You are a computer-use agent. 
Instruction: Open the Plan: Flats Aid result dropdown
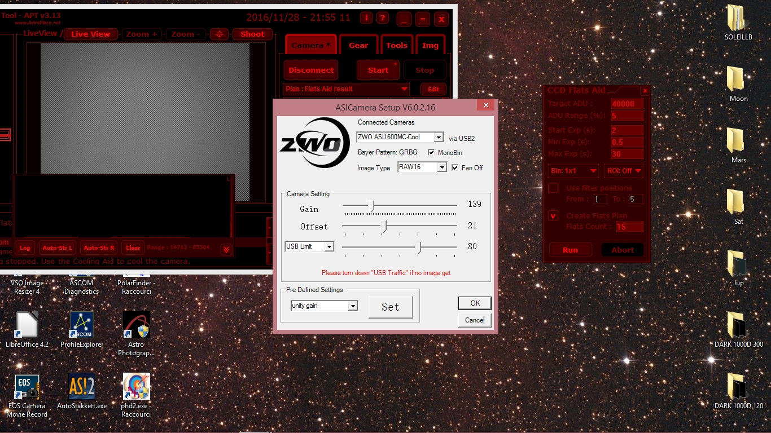[x=346, y=89]
